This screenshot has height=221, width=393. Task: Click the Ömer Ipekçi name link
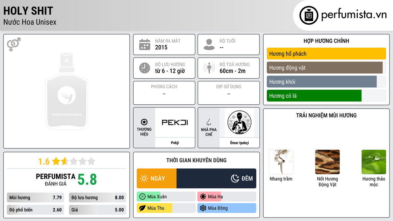tap(239, 143)
